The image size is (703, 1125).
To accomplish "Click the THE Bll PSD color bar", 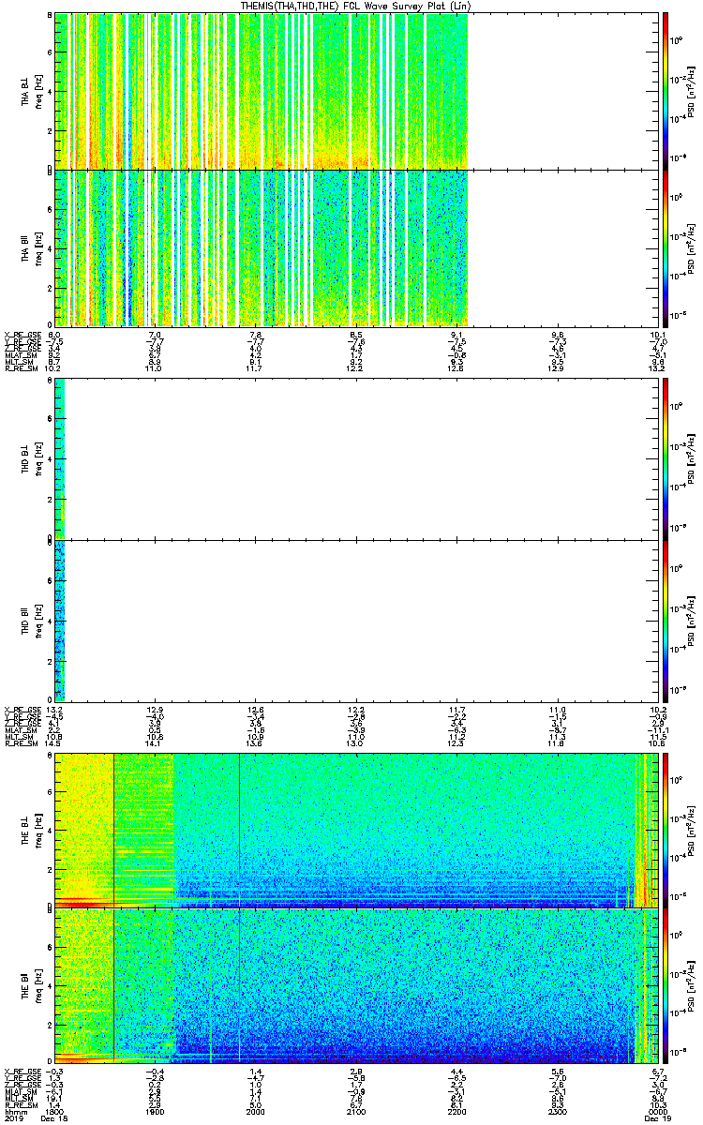I will pos(666,985).
